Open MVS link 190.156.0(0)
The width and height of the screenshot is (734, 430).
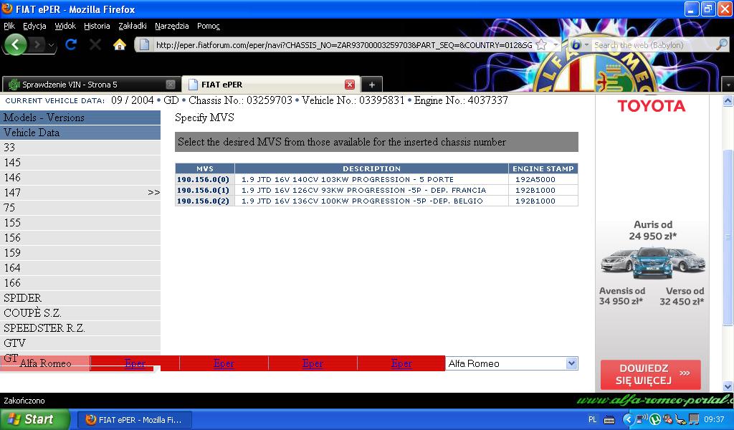[203, 179]
